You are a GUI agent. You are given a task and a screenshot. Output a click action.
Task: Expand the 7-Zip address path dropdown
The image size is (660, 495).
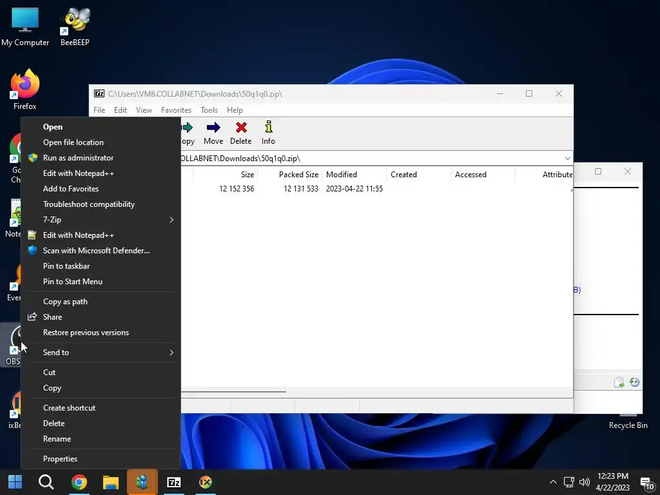[x=567, y=159]
